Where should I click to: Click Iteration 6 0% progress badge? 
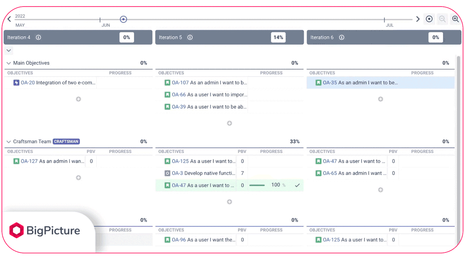436,38
